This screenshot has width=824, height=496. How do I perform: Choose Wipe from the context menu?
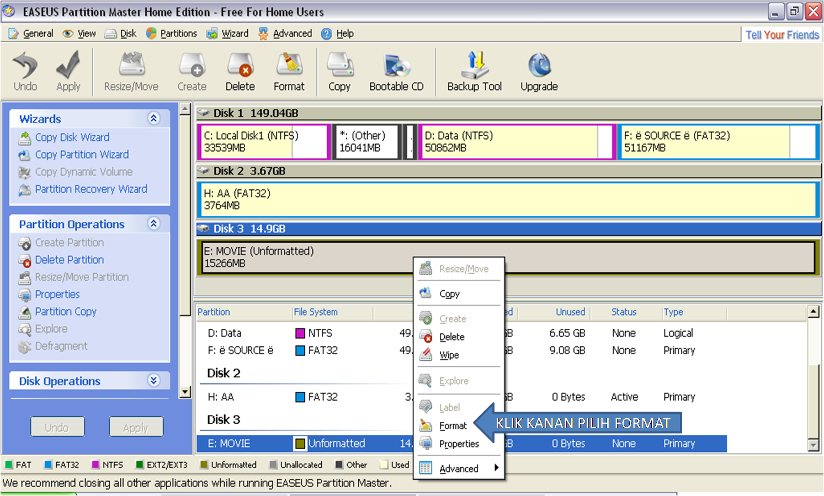(x=459, y=355)
